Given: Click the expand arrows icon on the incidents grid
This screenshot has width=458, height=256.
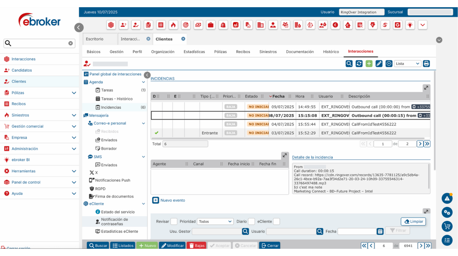Looking at the screenshot, I should point(426,88).
